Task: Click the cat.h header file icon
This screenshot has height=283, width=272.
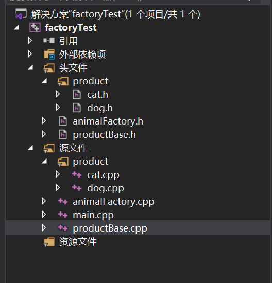Action: [x=77, y=94]
